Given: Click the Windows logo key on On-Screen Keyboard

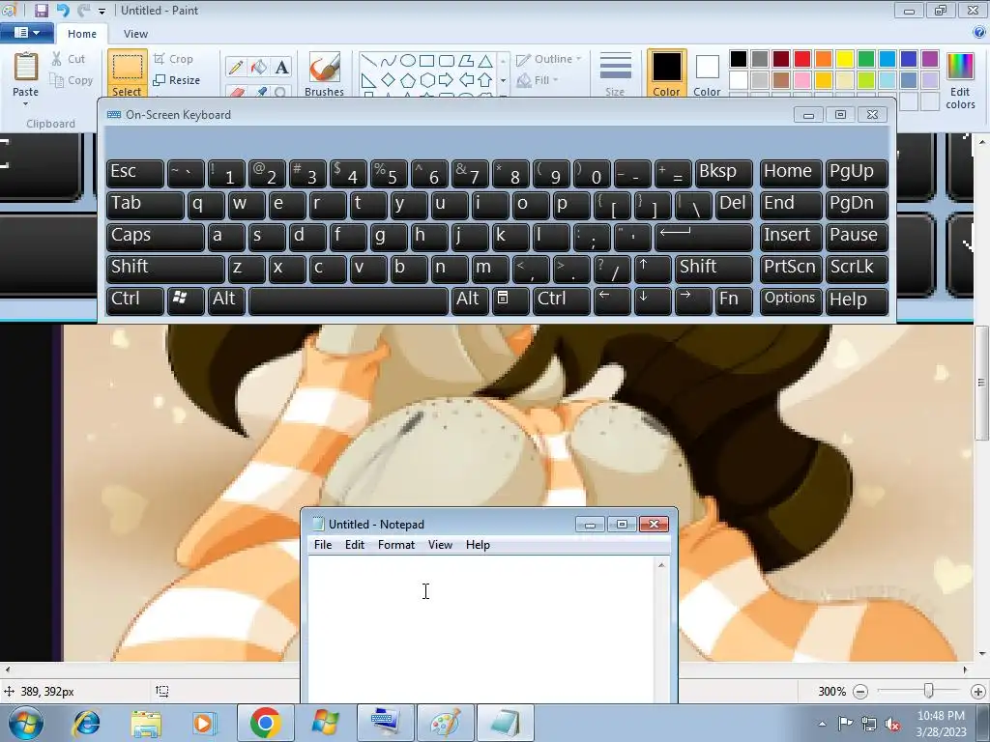Looking at the screenshot, I should [x=185, y=300].
